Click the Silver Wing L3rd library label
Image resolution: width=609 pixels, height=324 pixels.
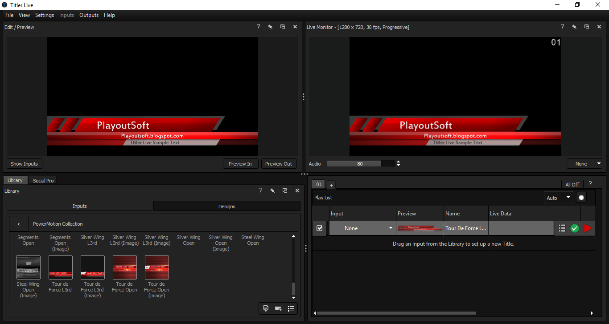coord(92,240)
